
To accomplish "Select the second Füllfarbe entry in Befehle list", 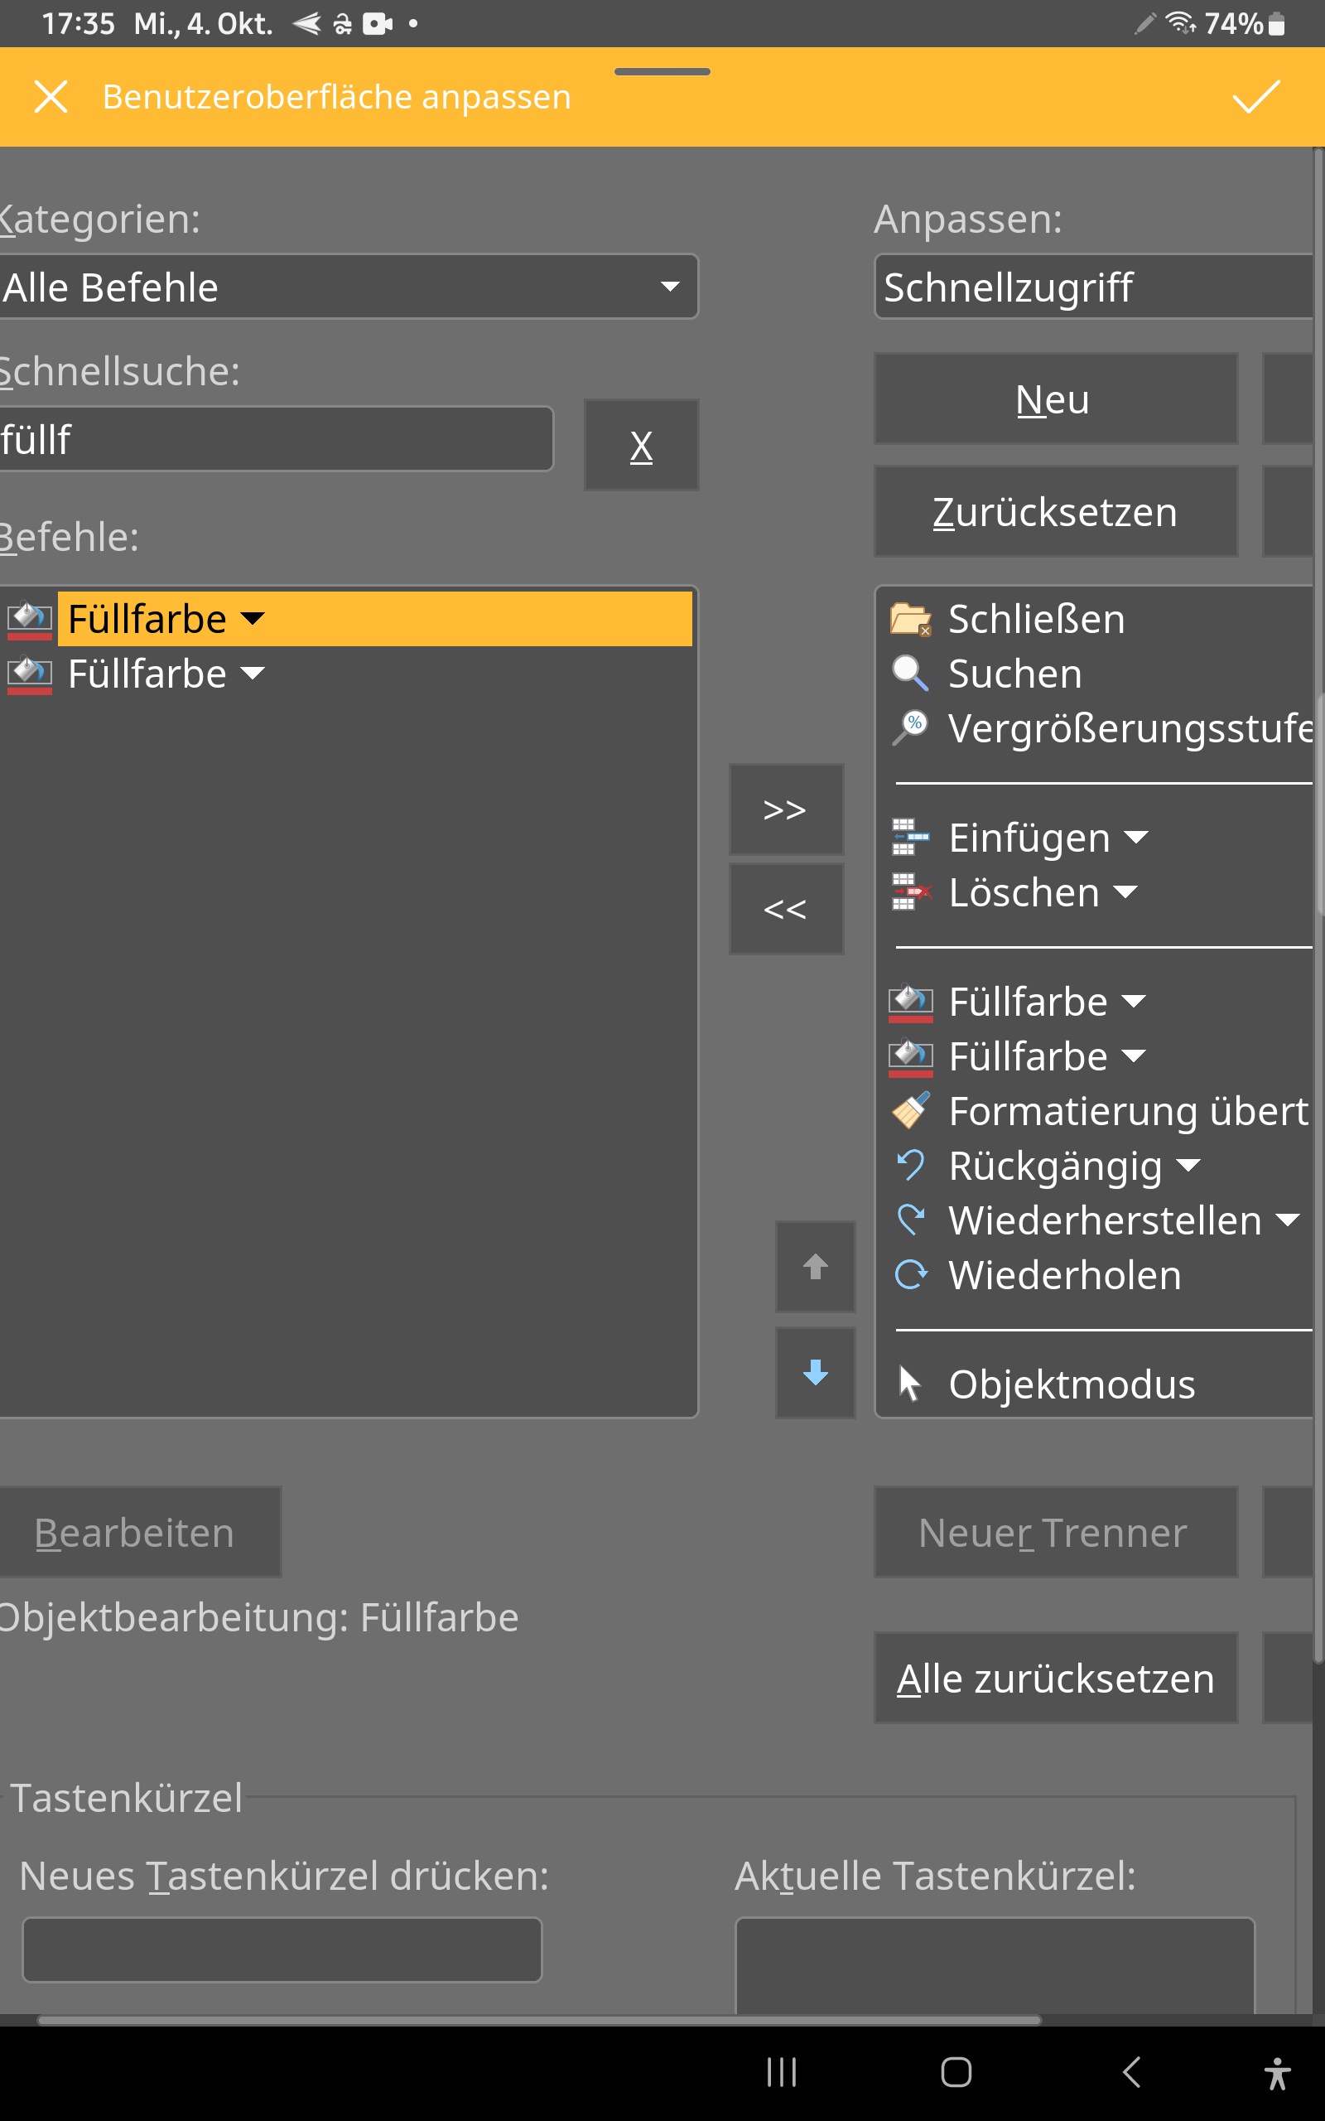I will [x=147, y=674].
